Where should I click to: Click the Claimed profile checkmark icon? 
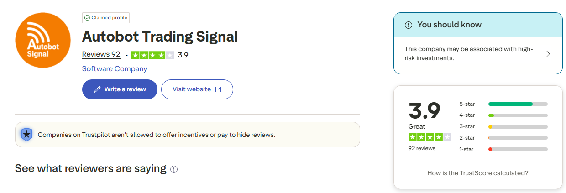[87, 18]
